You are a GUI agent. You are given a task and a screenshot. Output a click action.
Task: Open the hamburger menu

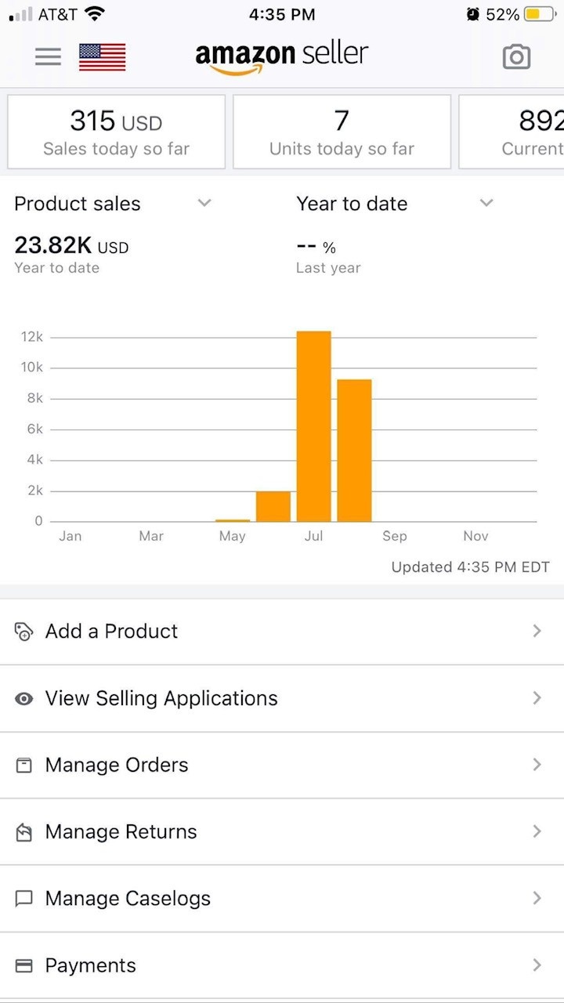(48, 56)
